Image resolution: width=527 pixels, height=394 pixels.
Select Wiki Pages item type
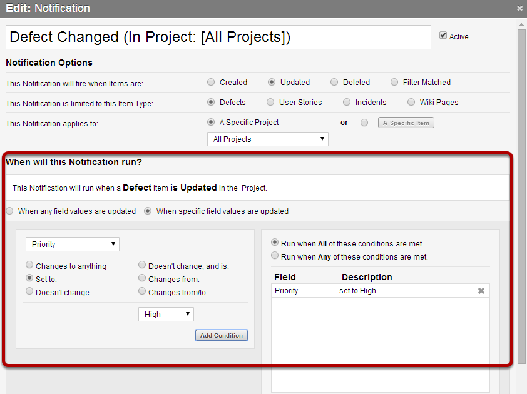(411, 102)
